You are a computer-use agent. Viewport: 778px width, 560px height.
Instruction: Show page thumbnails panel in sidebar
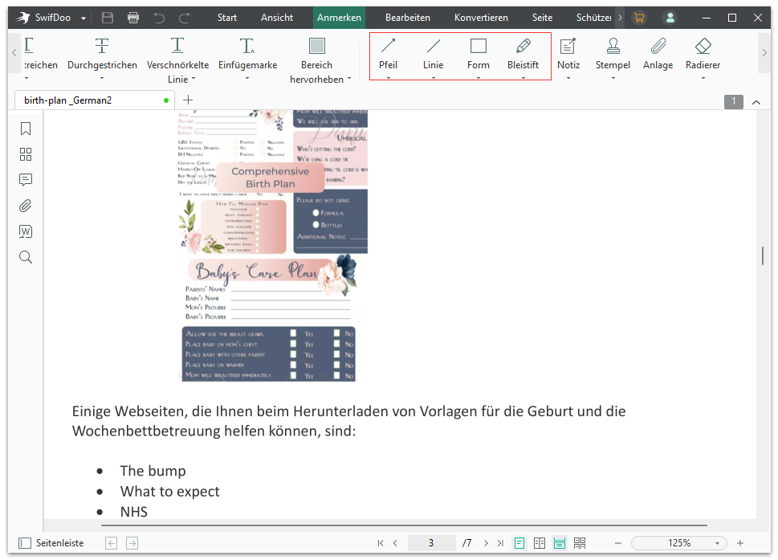(26, 154)
